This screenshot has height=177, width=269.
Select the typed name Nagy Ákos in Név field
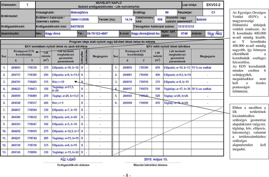click(x=53, y=34)
